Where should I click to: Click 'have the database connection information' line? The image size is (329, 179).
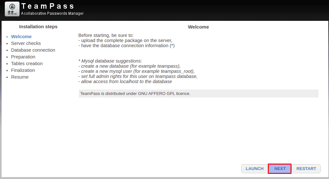tap(126, 46)
